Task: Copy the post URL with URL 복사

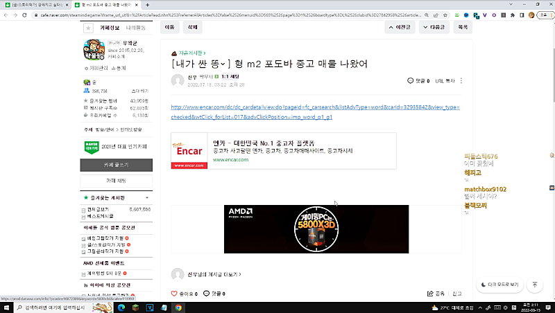Action: pos(445,81)
